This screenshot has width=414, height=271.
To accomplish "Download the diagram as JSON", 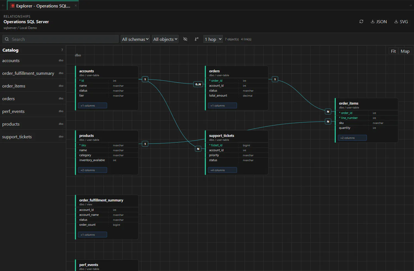I will click(x=379, y=22).
